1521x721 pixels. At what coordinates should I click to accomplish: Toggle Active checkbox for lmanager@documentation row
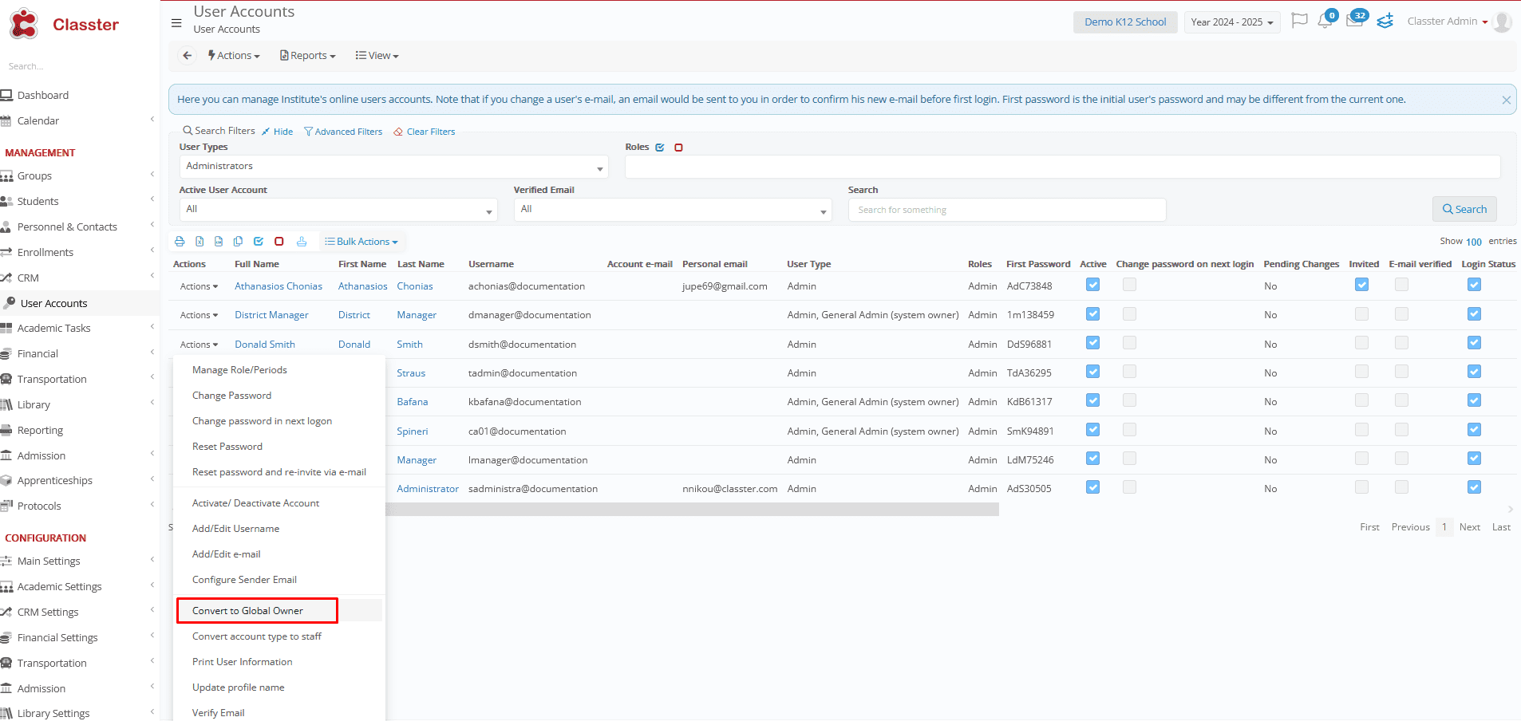point(1092,459)
